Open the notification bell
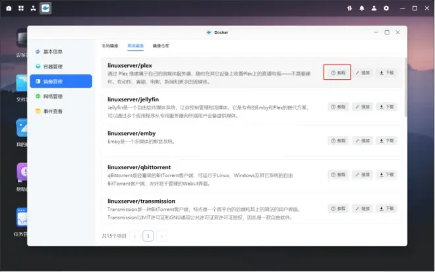This screenshot has height=272, width=435. pyautogui.click(x=362, y=9)
